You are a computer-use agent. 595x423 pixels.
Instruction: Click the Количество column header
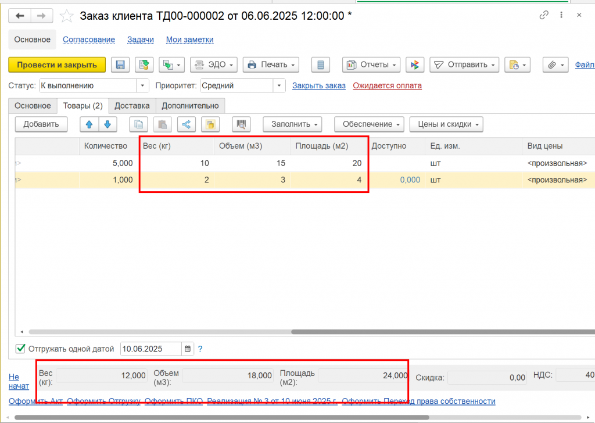pos(109,146)
